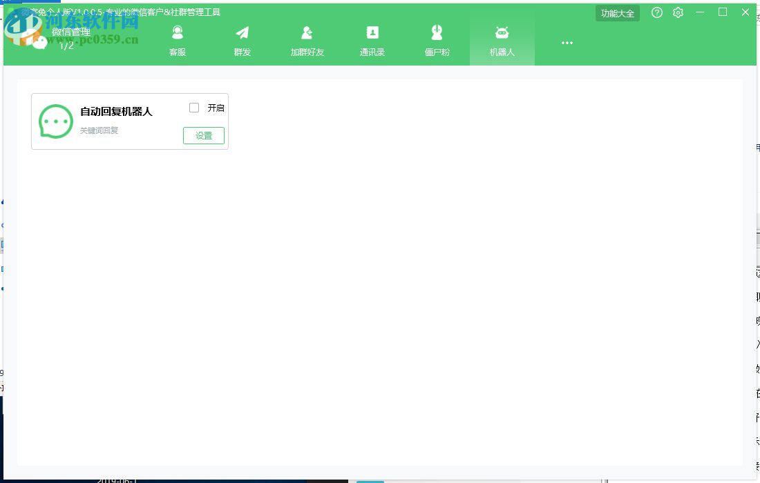Switch to the browser window on the taskbar

click(370, 480)
